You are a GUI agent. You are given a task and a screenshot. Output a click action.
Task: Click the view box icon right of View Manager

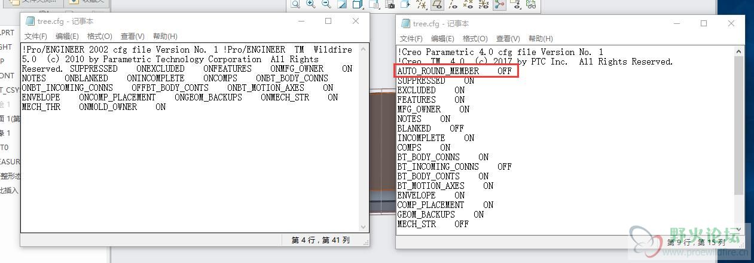point(405,4)
